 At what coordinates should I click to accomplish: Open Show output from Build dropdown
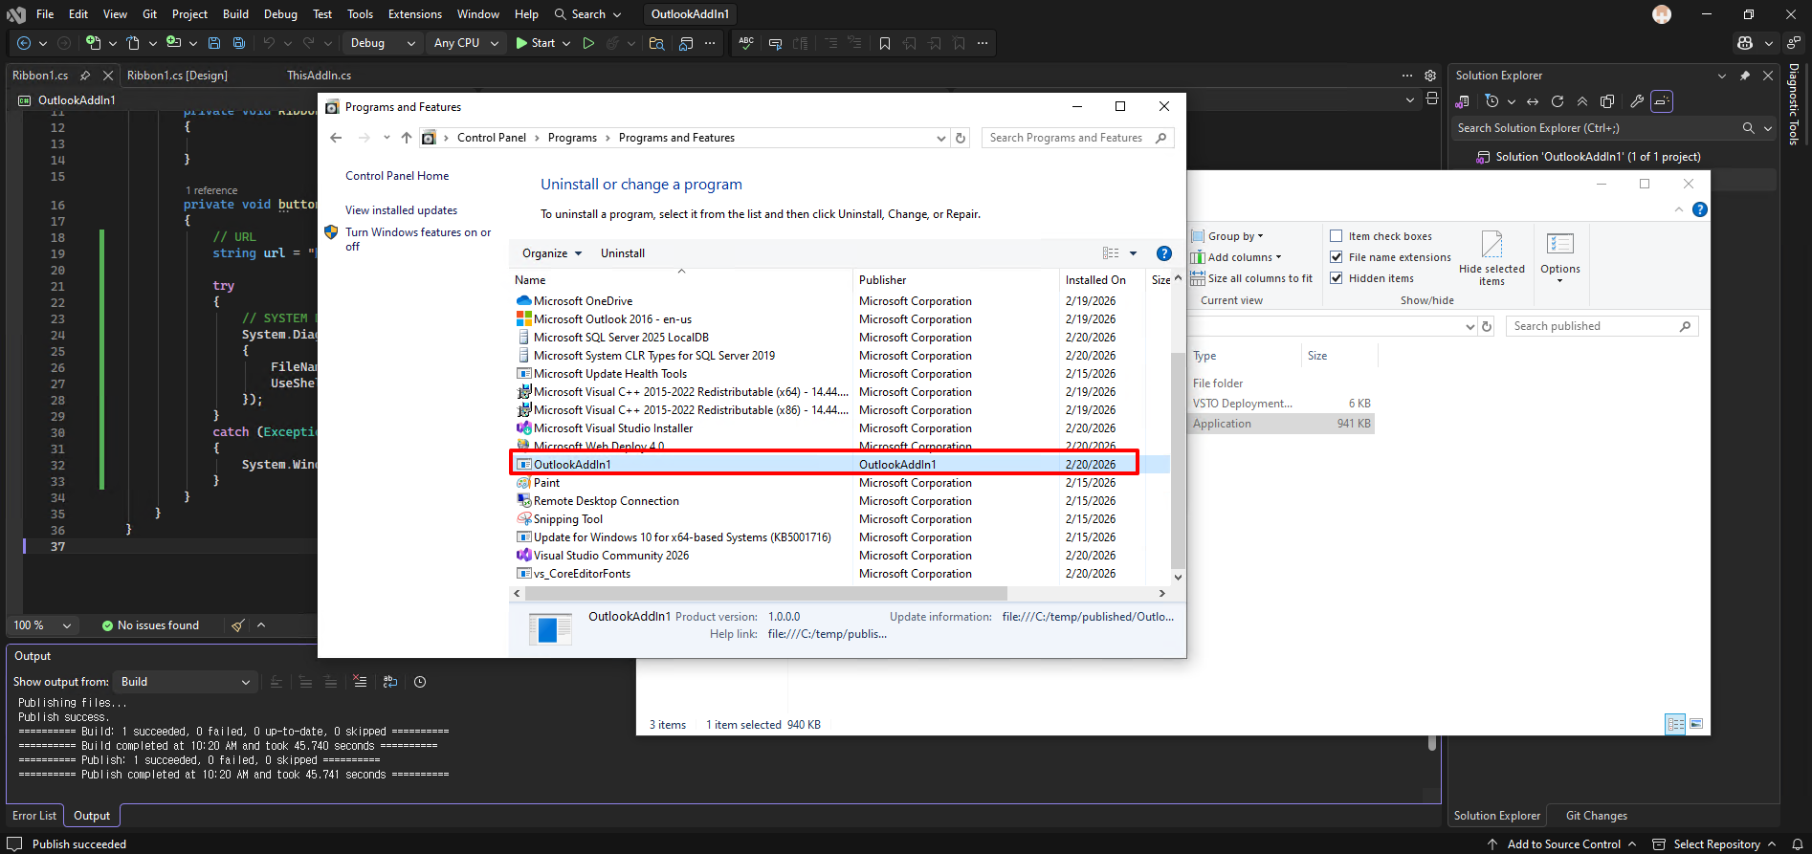pos(185,682)
